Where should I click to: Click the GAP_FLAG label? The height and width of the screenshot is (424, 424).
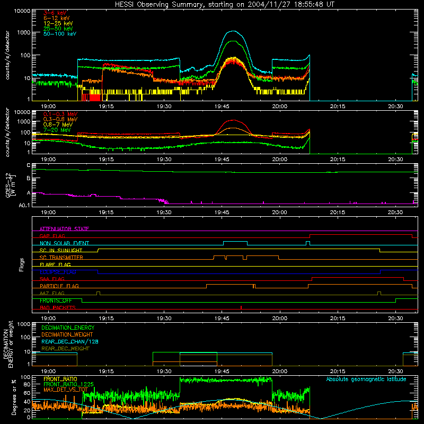52,236
